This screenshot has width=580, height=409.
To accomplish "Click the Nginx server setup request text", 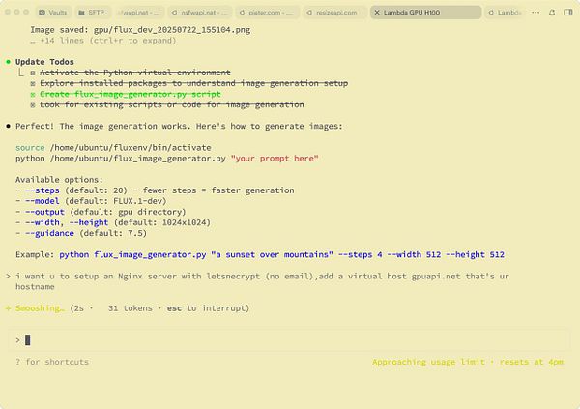I will (262, 281).
